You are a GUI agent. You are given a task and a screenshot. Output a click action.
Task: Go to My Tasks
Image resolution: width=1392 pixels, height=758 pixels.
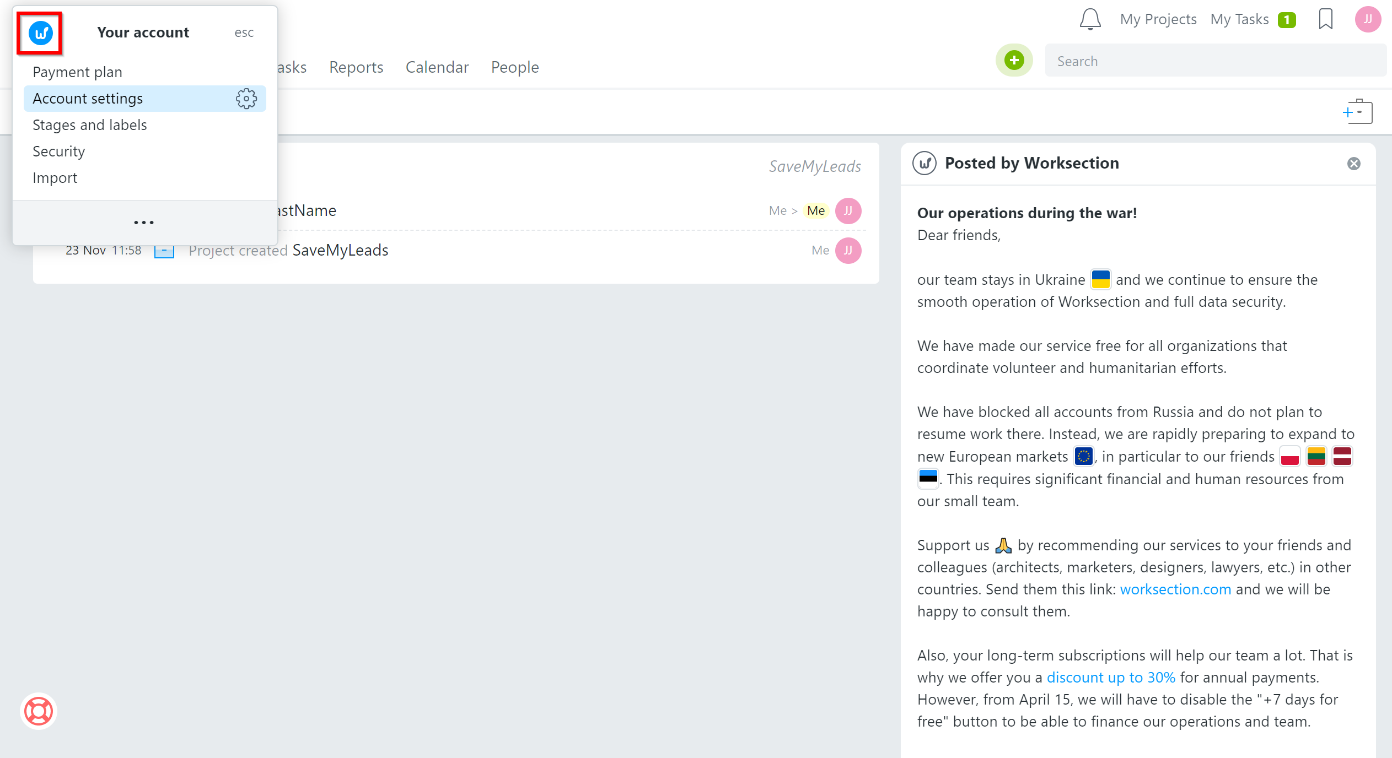click(x=1239, y=19)
